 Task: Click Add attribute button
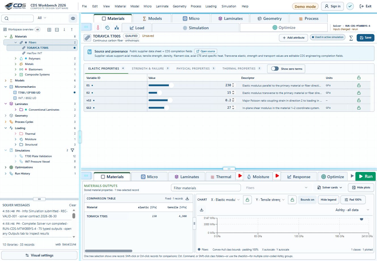(293, 38)
